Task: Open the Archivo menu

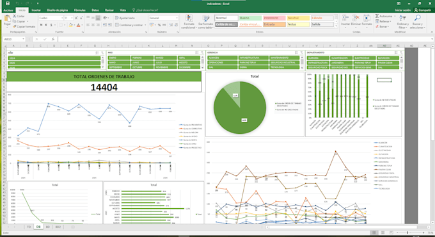Action: coord(8,10)
